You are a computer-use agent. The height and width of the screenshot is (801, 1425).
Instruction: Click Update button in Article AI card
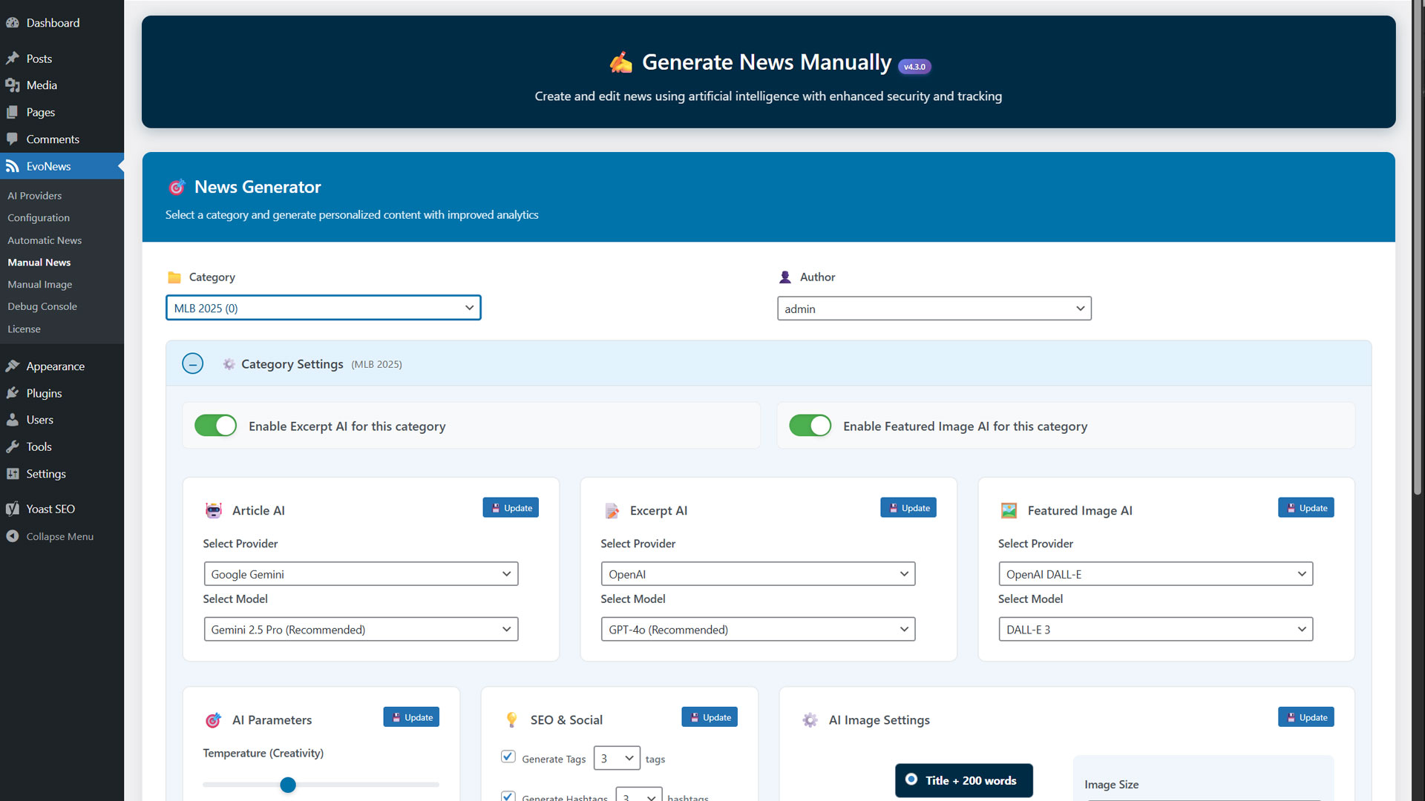(511, 508)
